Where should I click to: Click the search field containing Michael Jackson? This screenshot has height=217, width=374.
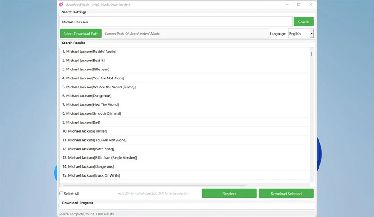(x=176, y=22)
